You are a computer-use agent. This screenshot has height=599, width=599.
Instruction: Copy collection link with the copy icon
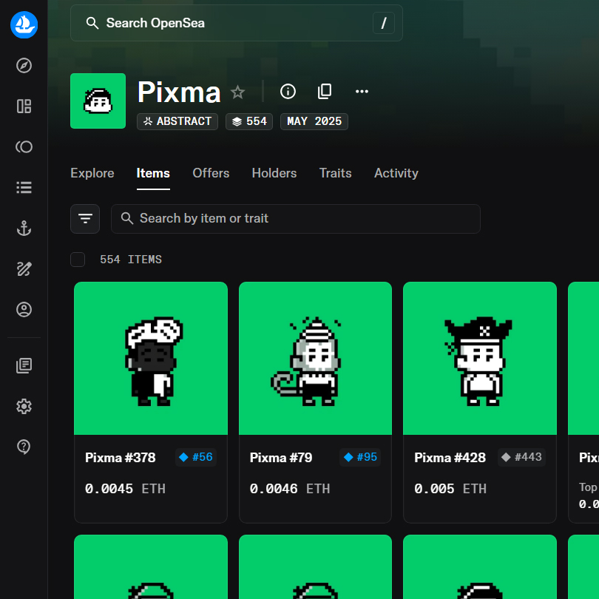[325, 91]
